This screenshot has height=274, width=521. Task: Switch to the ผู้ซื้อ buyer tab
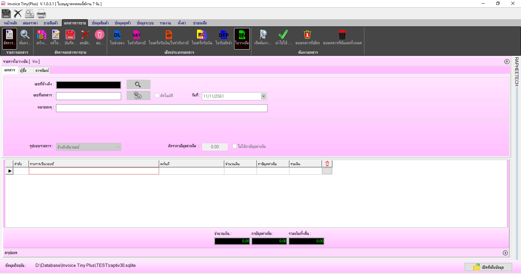23,70
